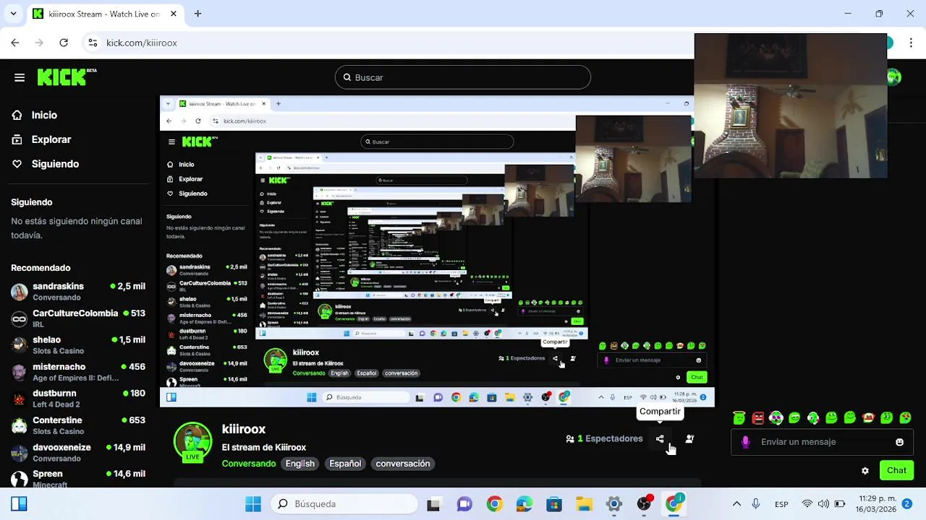Viewport: 926px width, 520px height.
Task: Open the Windows Start menu
Action: [253, 504]
